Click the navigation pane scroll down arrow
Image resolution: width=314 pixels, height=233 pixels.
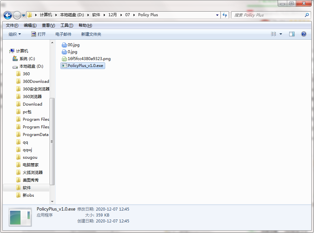(x=52, y=201)
